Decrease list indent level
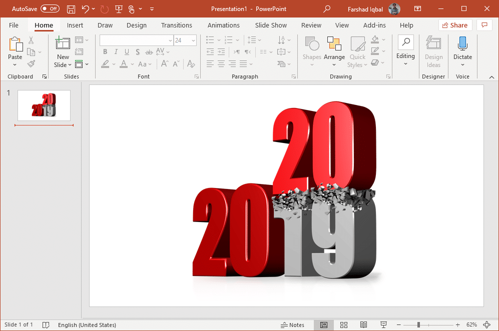This screenshot has width=499, height=331. coord(210,52)
